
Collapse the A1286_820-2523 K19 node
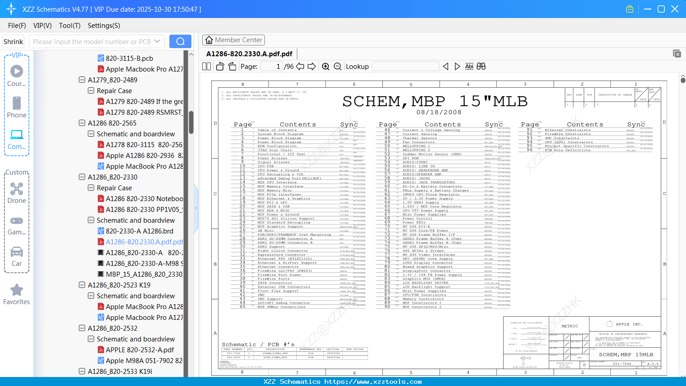coord(82,285)
